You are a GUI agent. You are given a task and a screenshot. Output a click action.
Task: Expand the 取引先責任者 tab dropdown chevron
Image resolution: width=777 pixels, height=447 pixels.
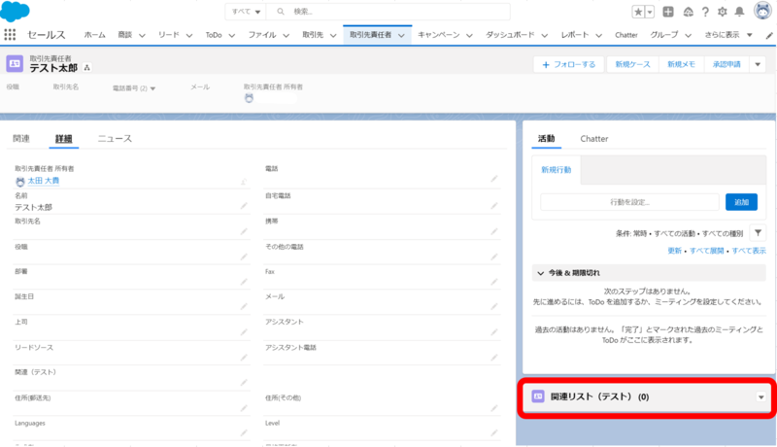click(x=401, y=35)
